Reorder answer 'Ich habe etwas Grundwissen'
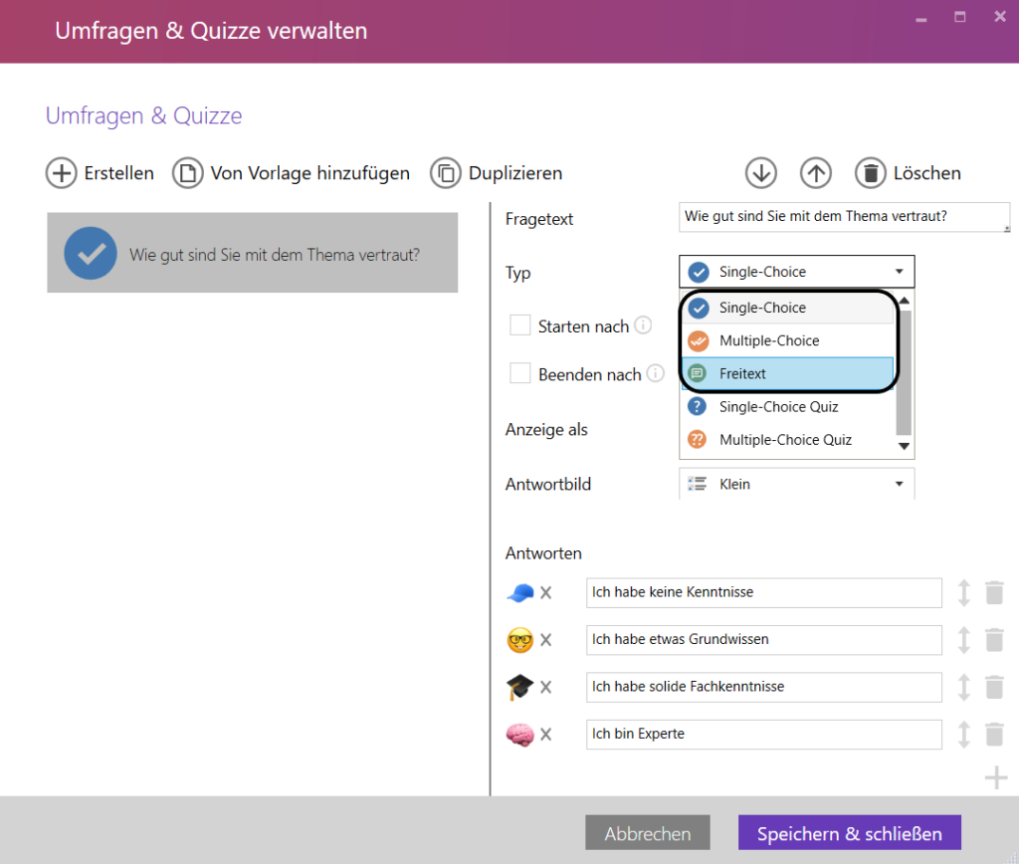This screenshot has width=1019, height=864. [x=963, y=640]
